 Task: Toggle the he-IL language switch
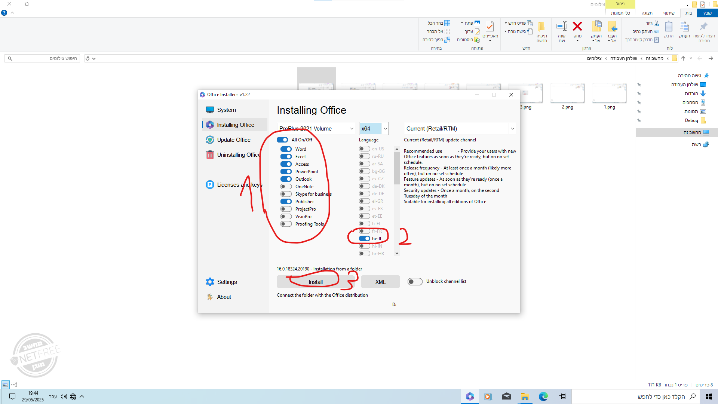pyautogui.click(x=365, y=239)
